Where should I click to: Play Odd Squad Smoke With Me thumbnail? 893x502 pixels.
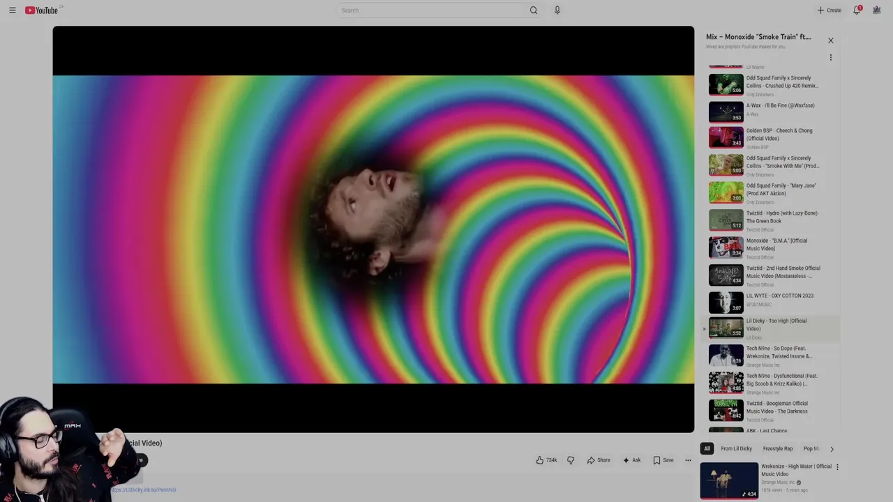tap(726, 165)
